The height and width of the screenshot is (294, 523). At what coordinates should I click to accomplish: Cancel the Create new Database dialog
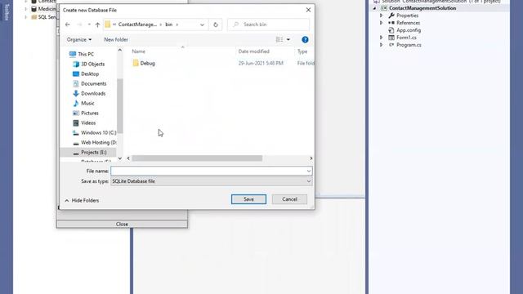point(289,199)
